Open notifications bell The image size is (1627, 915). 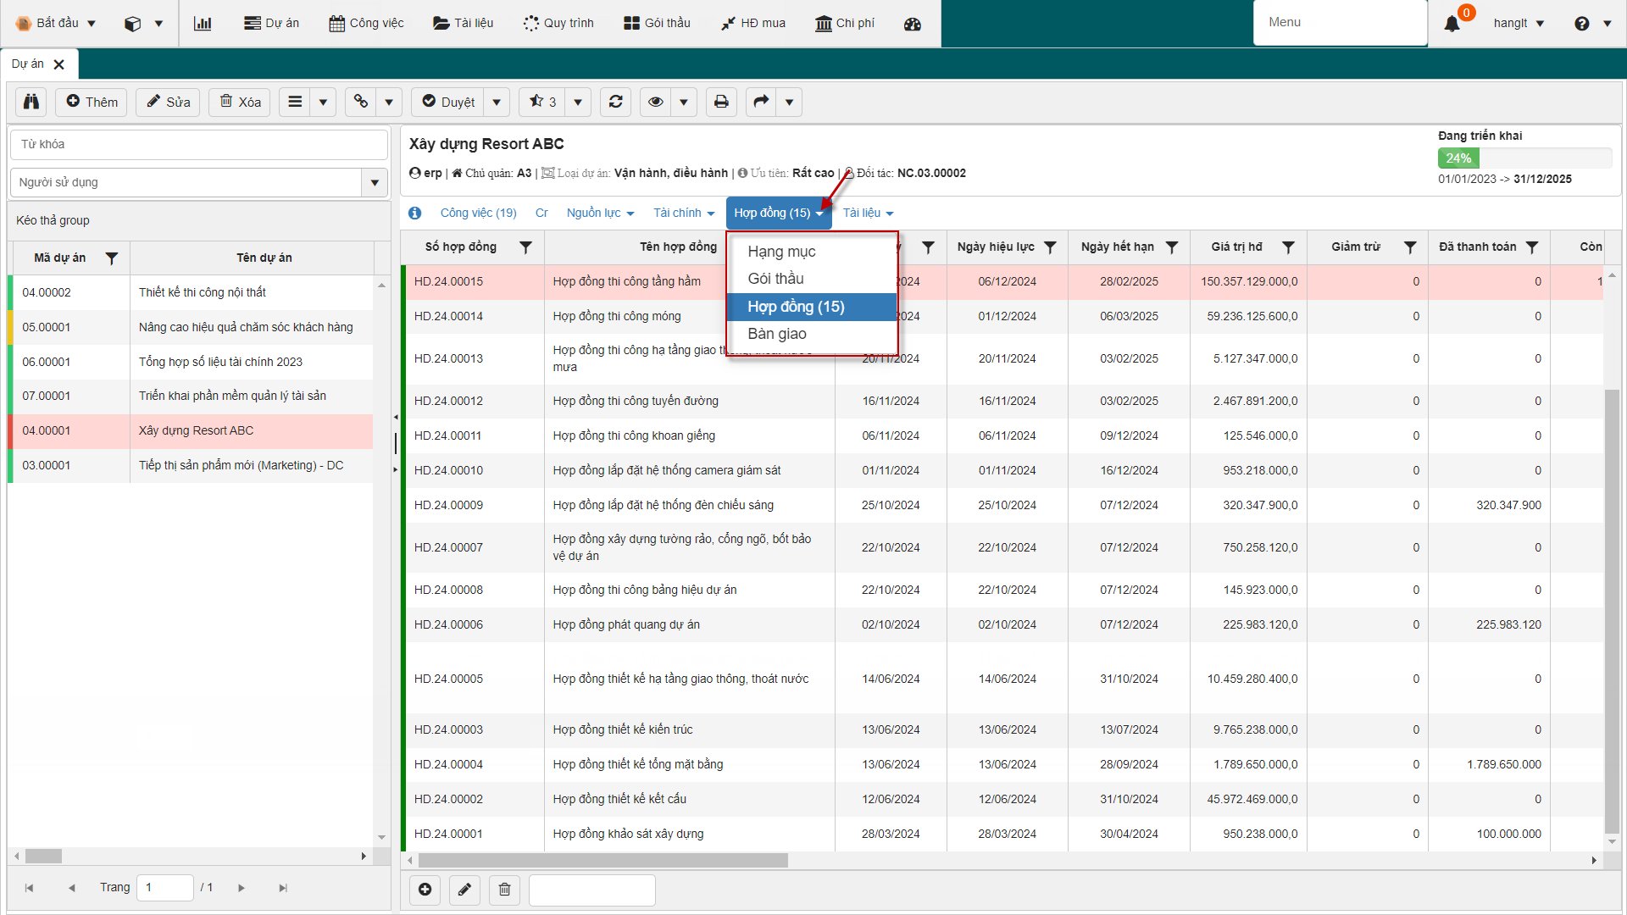[x=1452, y=24]
